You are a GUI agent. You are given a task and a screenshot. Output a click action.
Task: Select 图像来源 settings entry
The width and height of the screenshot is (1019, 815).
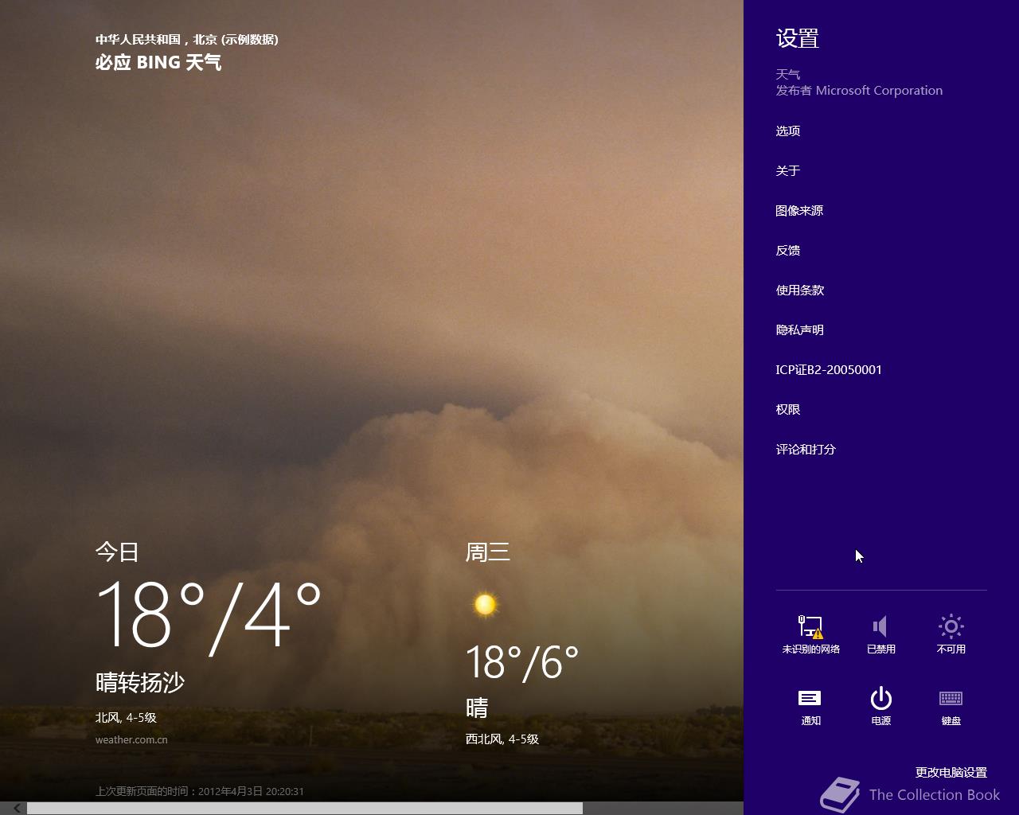point(799,210)
